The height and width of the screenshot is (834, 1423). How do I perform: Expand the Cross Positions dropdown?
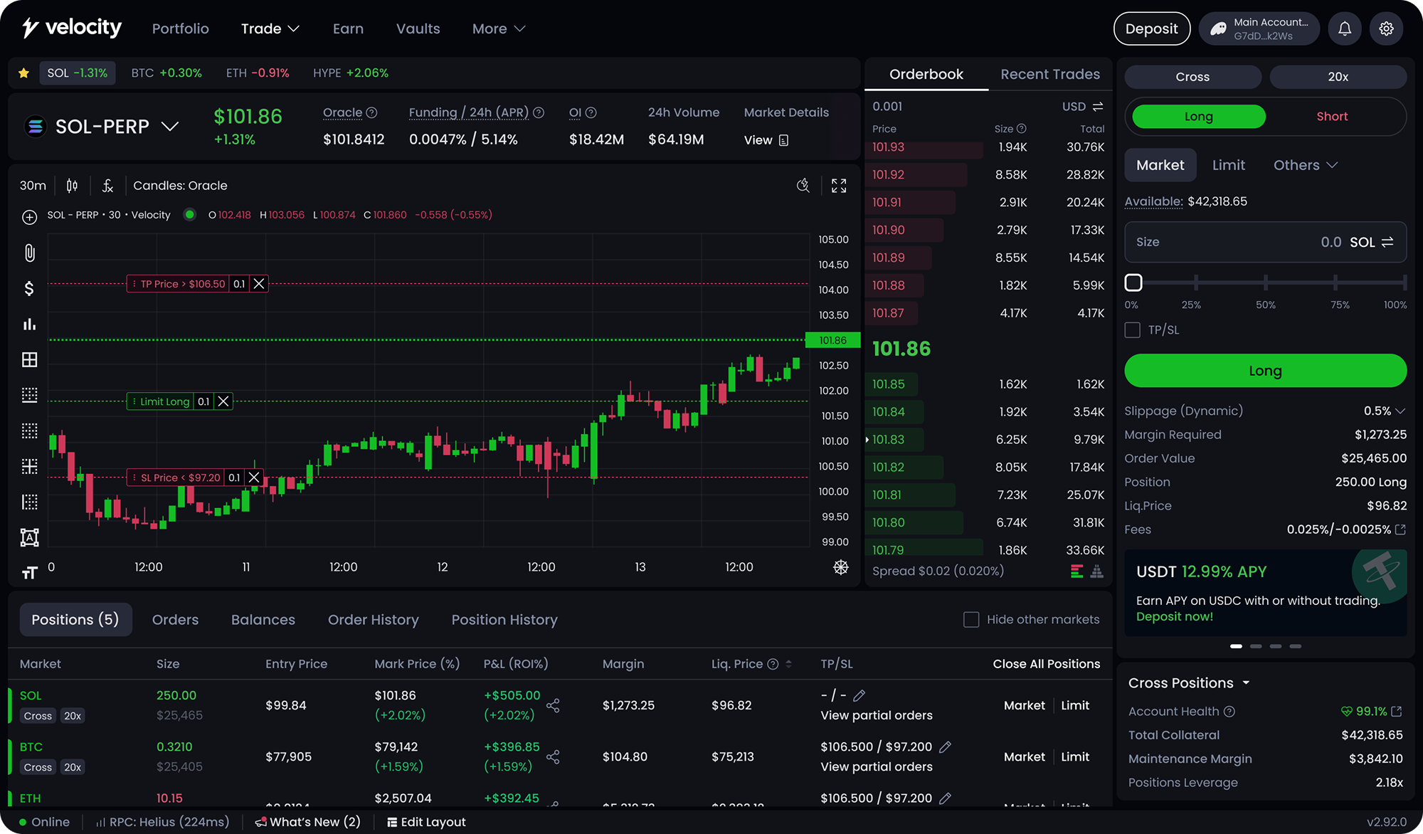point(1189,683)
